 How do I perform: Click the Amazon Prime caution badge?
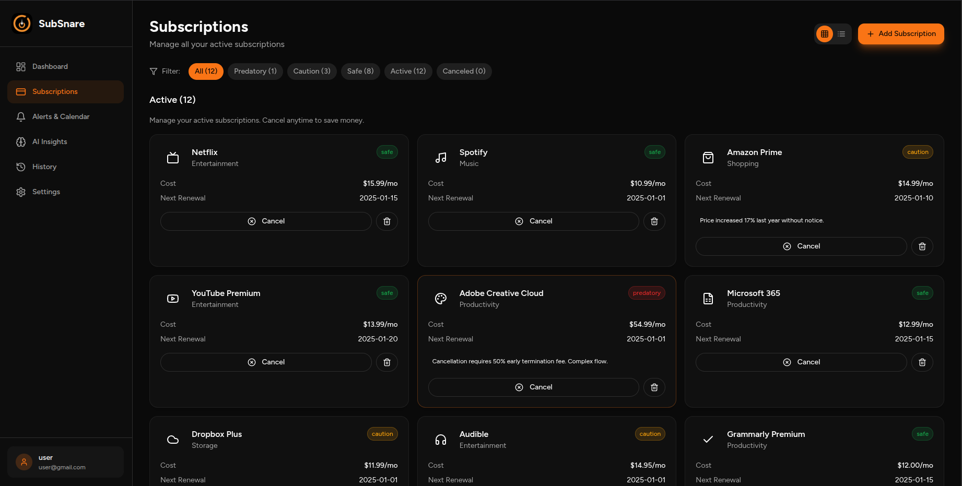[x=918, y=152]
